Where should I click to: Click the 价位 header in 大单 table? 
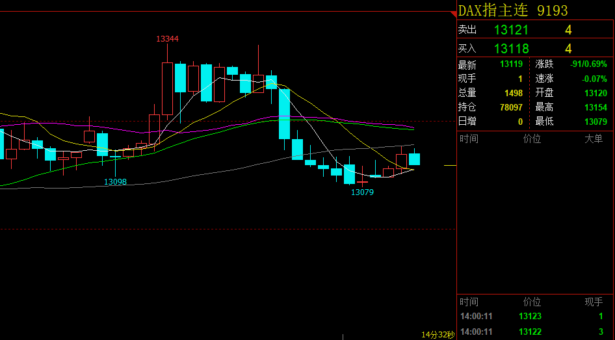click(x=532, y=138)
